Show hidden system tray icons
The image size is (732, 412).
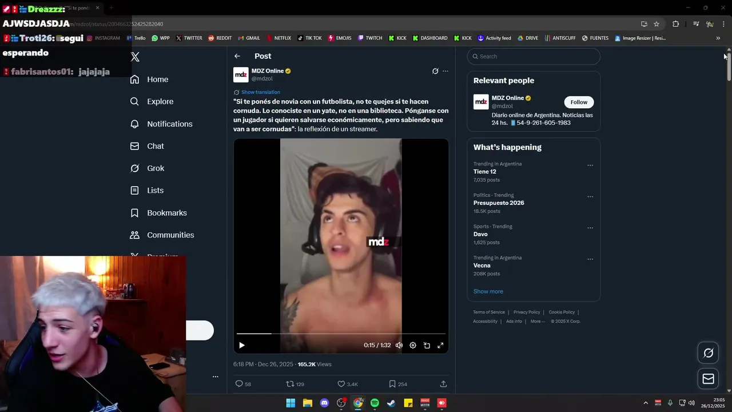[646, 403]
